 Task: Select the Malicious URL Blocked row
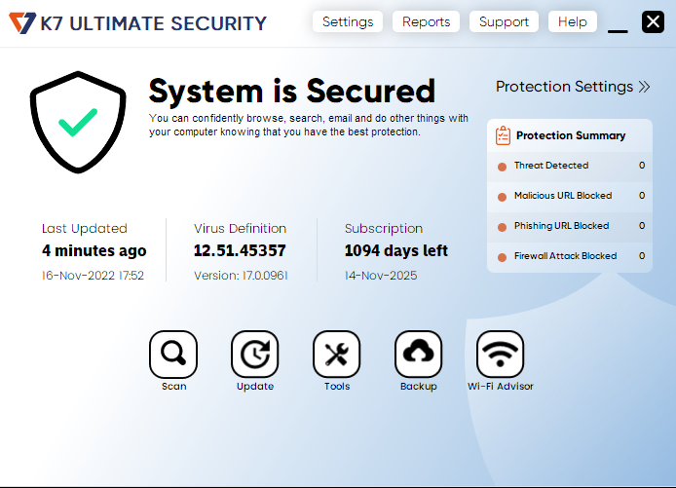click(x=570, y=196)
